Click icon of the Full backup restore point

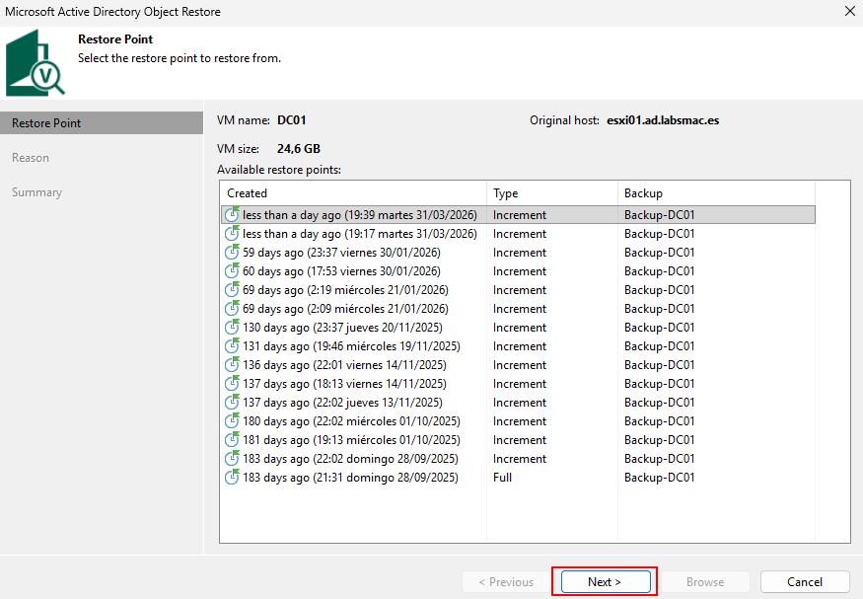tap(232, 478)
